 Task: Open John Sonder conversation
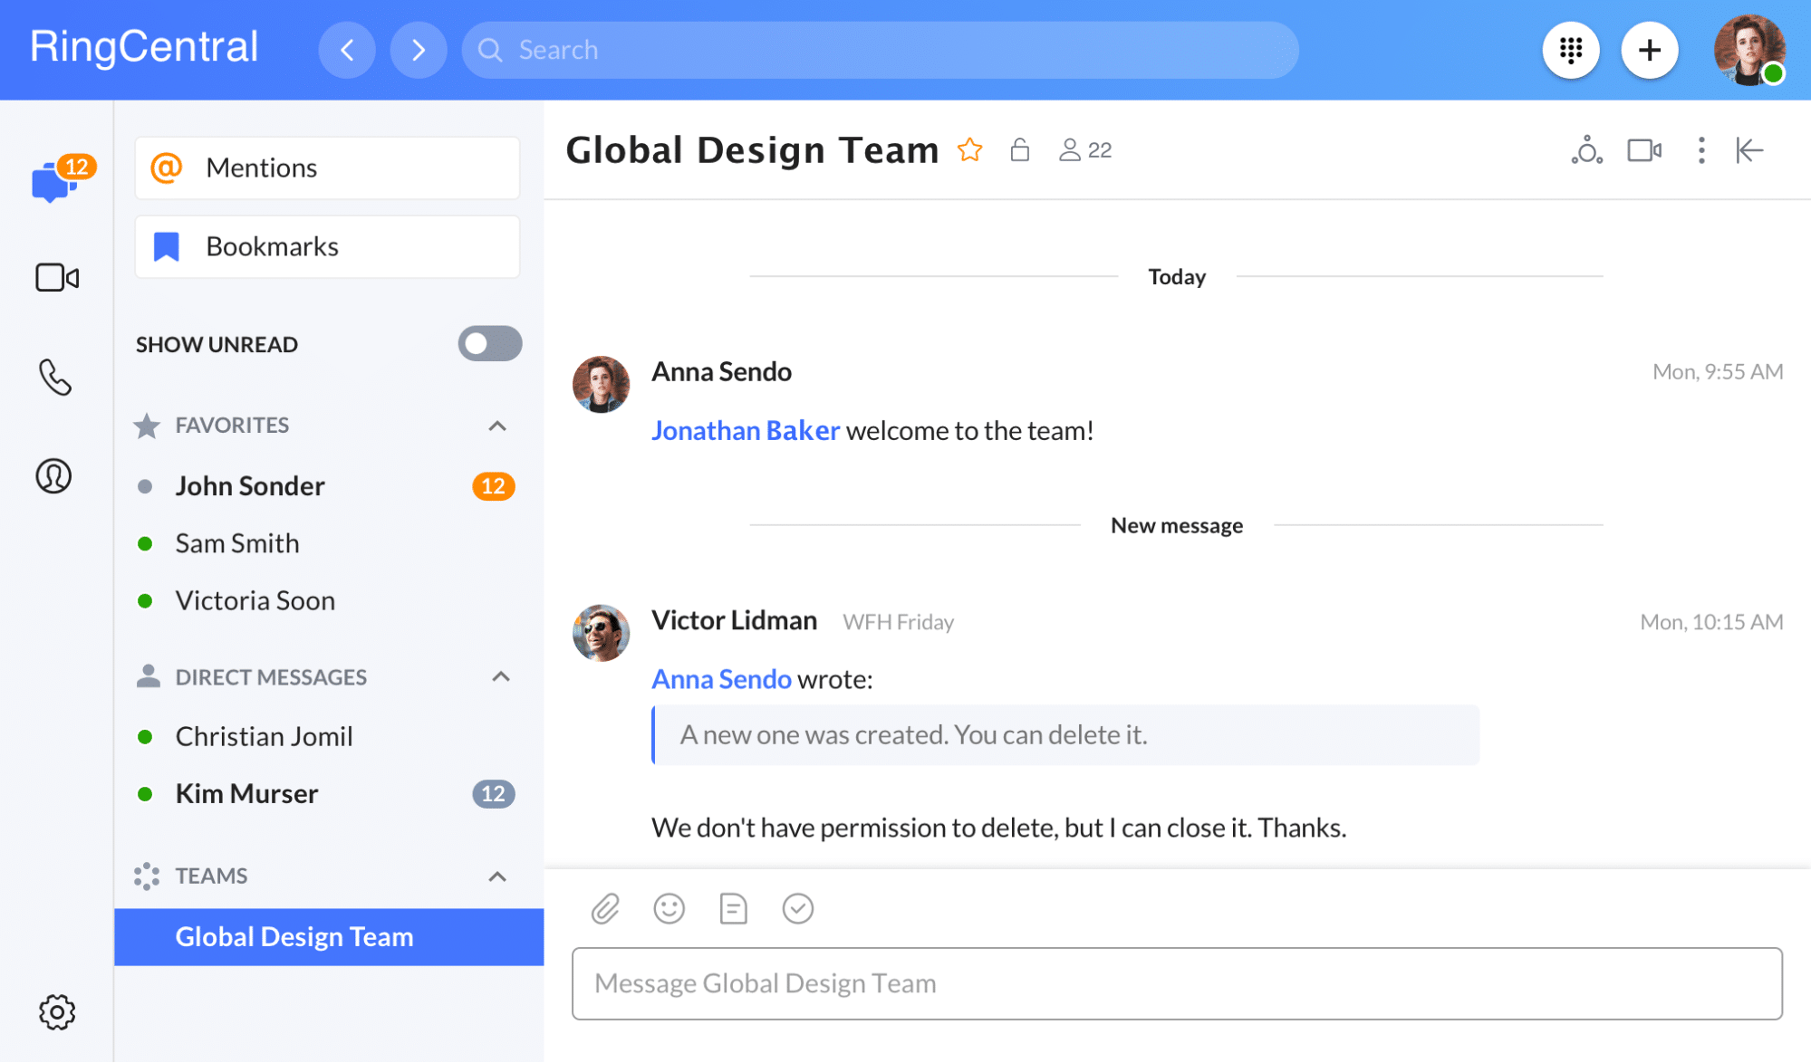250,486
